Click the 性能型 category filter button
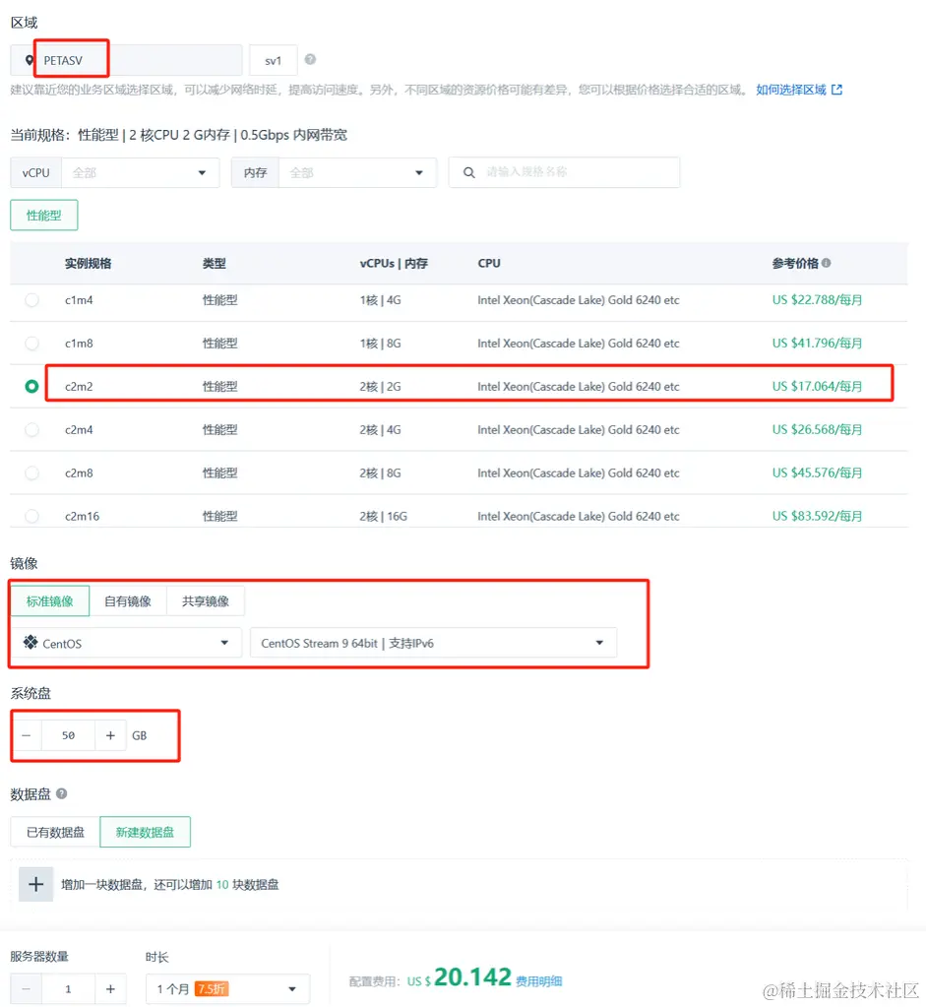 click(x=43, y=216)
